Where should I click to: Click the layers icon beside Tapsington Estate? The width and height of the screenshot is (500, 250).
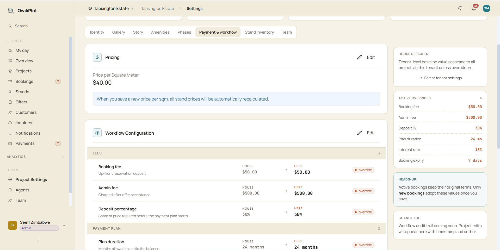tap(90, 9)
